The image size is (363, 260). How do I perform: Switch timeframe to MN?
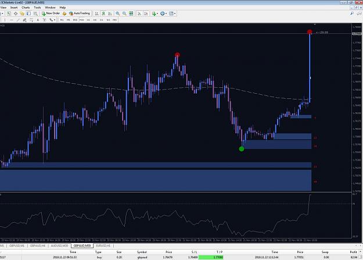114,20
